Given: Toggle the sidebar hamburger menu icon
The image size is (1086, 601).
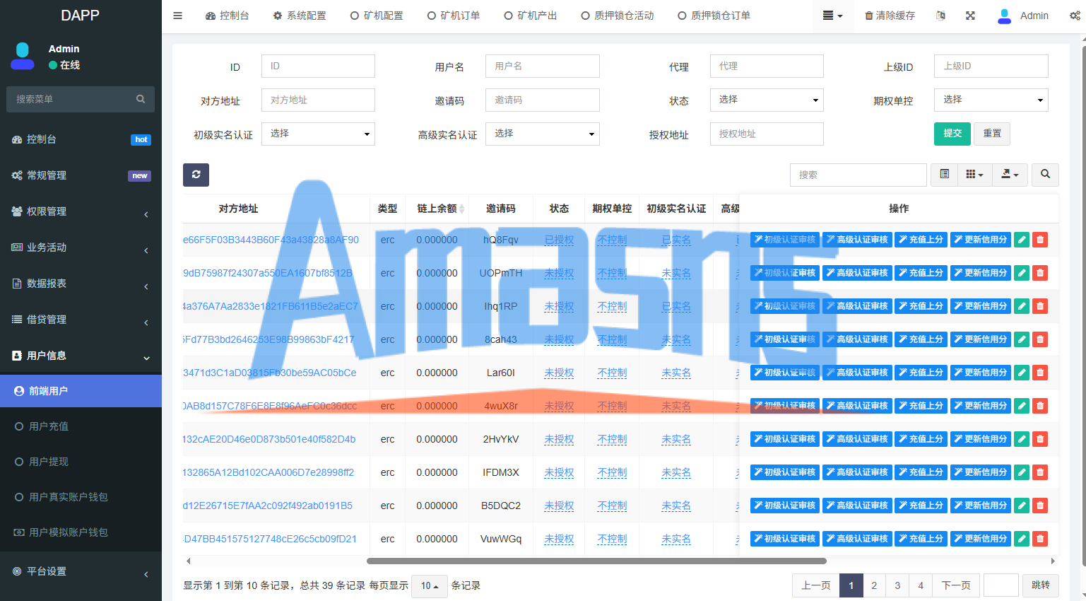Looking at the screenshot, I should click(x=178, y=16).
